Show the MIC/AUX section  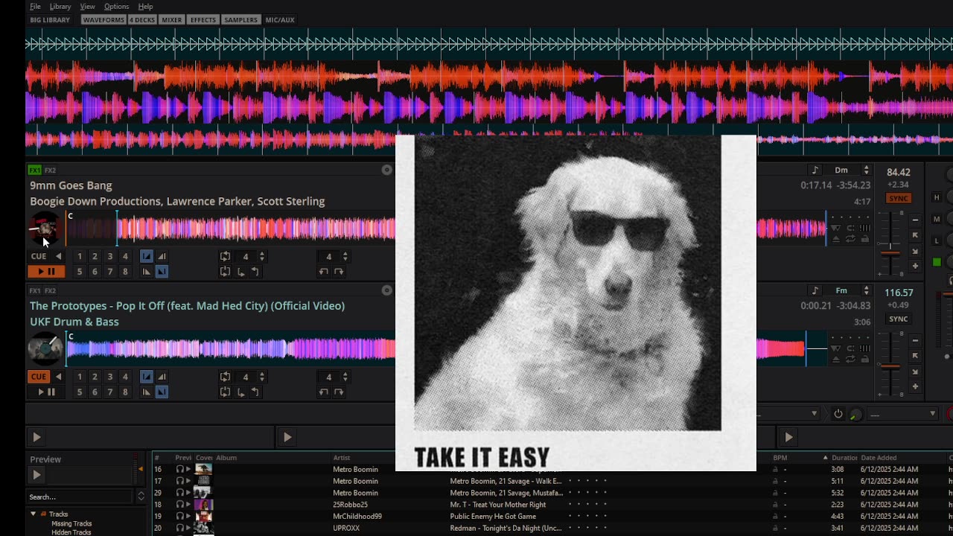click(280, 20)
